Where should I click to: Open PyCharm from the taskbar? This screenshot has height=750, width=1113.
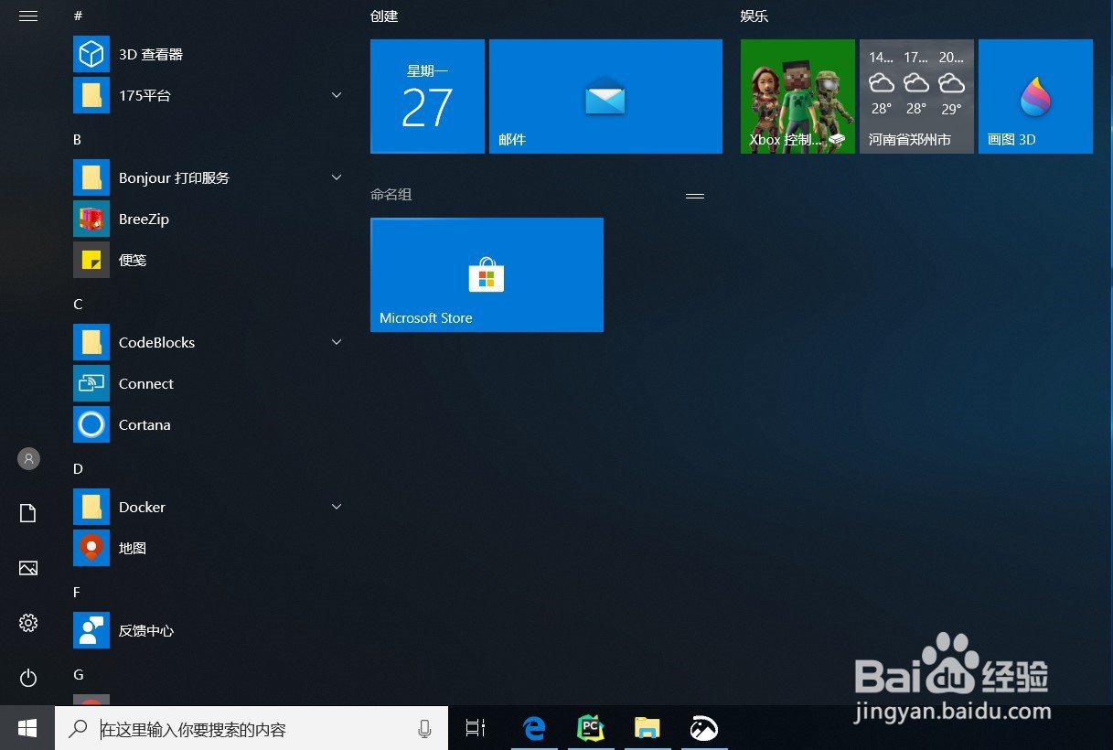[591, 728]
